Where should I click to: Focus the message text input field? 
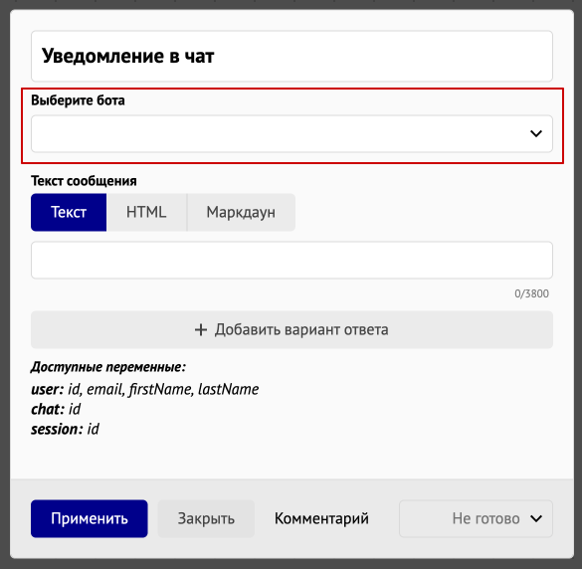click(x=291, y=261)
